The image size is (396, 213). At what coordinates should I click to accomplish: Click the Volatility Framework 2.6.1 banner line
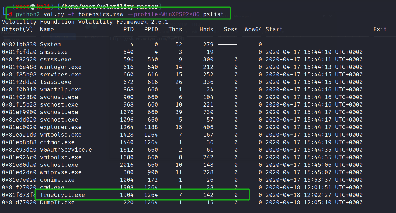tap(85, 22)
